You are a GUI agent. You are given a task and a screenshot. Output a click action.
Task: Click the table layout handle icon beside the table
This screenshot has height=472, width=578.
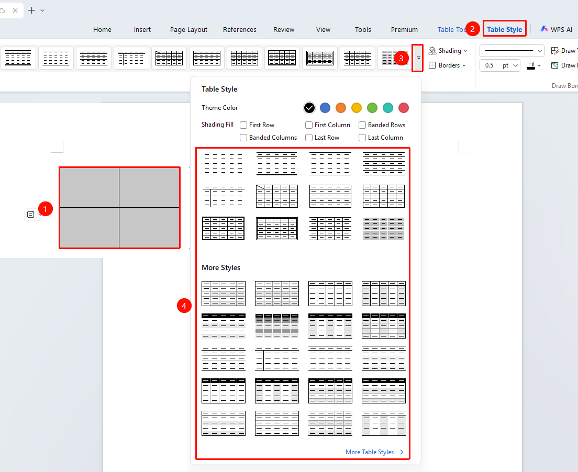[30, 215]
